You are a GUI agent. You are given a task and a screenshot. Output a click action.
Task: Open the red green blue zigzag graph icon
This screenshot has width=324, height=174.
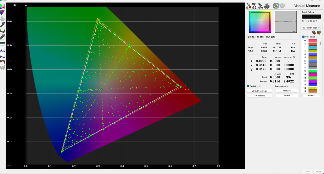point(2,61)
